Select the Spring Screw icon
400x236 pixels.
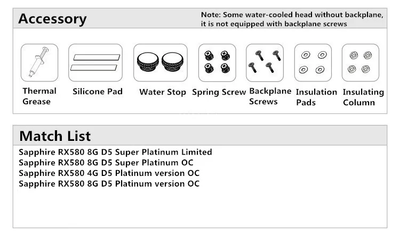(x=217, y=63)
